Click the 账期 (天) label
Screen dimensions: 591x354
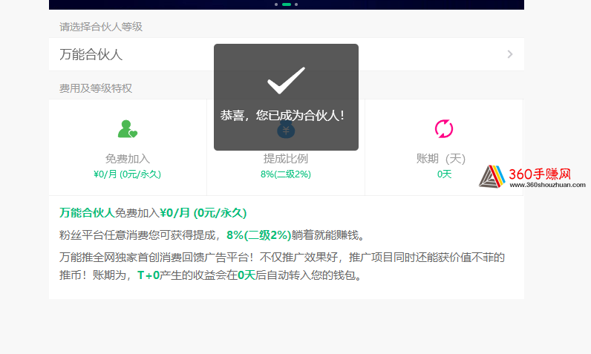coord(440,159)
